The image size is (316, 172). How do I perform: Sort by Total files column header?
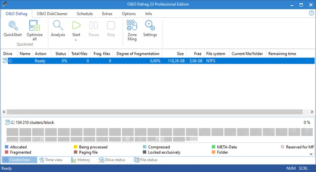click(x=79, y=54)
